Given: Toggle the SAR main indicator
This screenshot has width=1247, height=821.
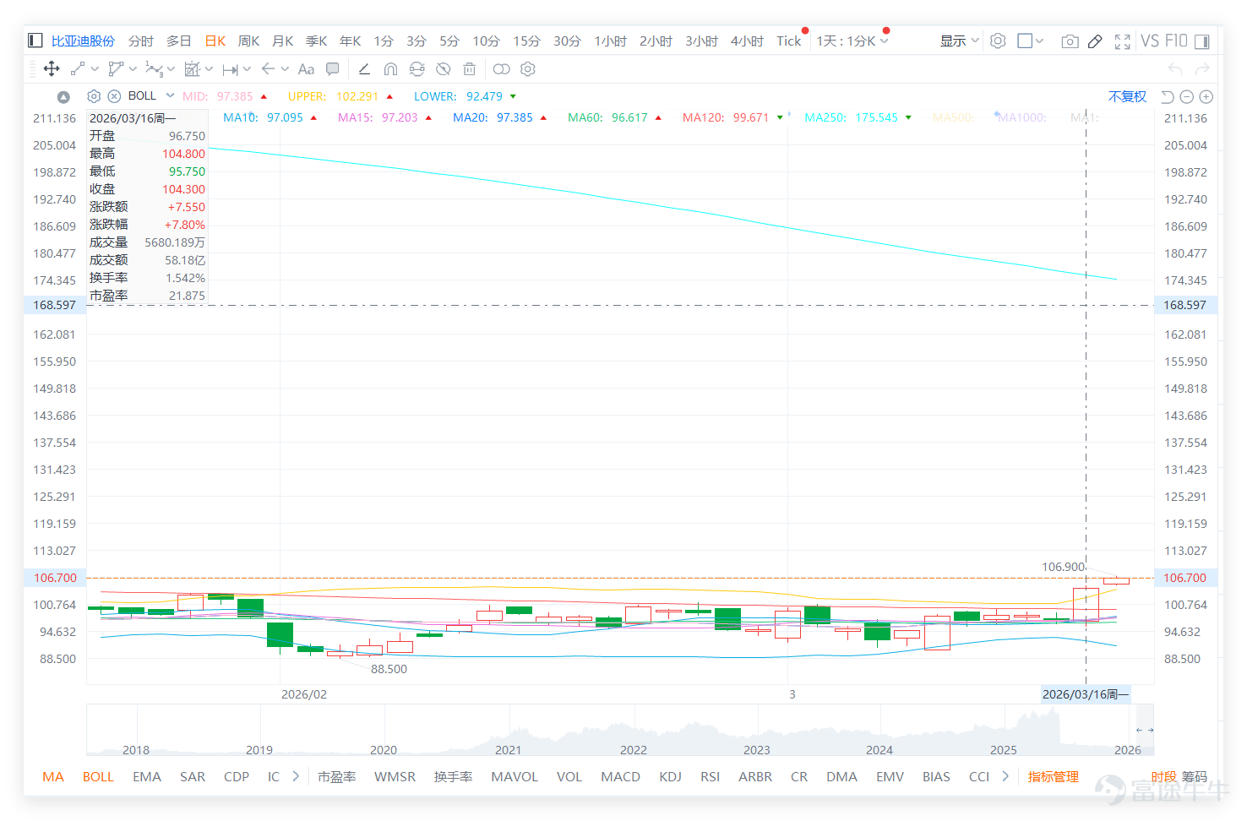Looking at the screenshot, I should pyautogui.click(x=192, y=776).
